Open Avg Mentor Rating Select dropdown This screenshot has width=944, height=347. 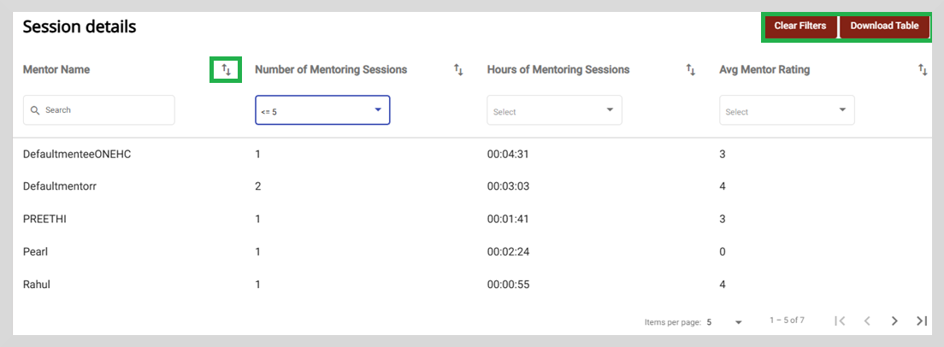coord(787,110)
